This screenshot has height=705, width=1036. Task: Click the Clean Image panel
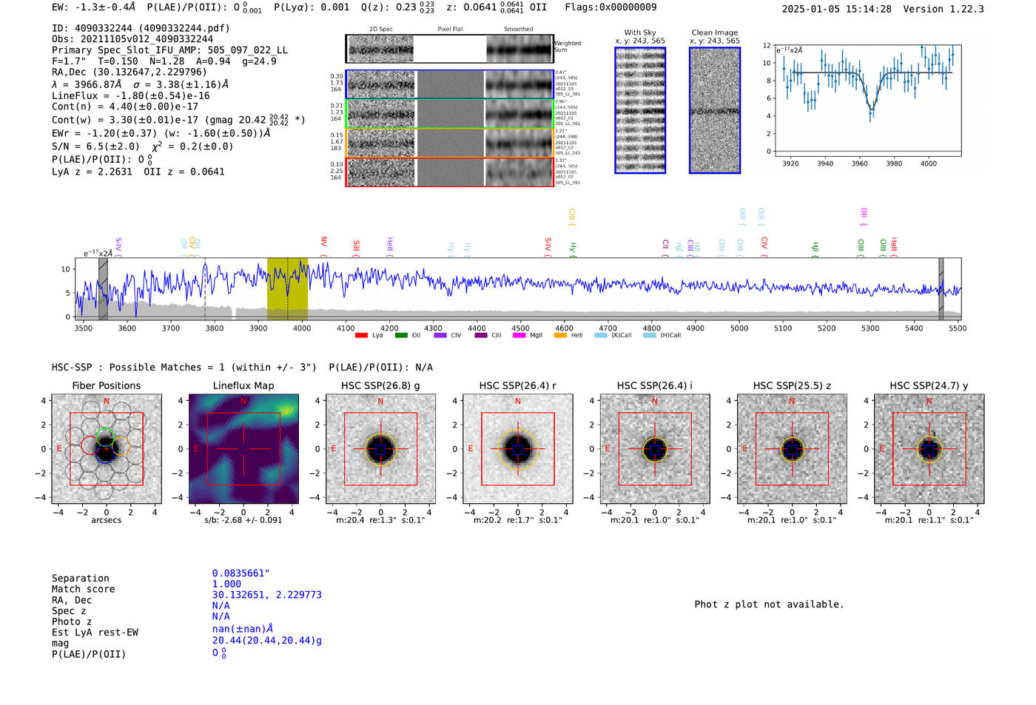pos(715,110)
